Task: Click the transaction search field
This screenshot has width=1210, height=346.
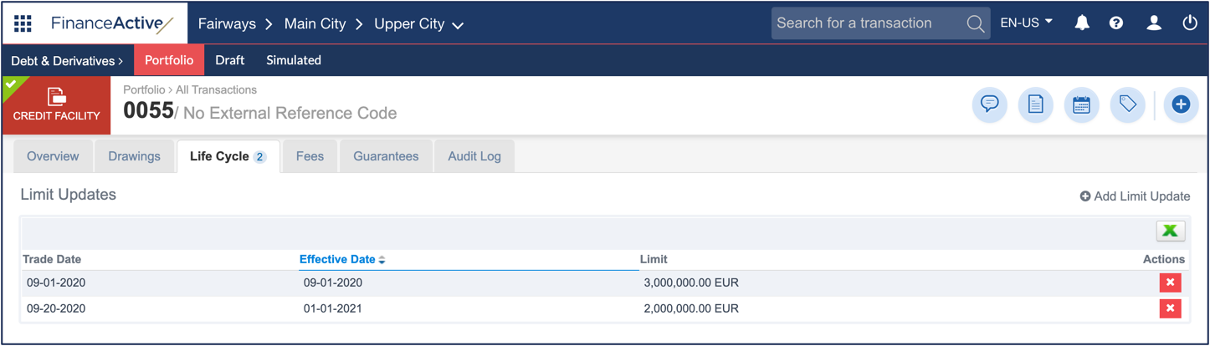Action: click(866, 23)
